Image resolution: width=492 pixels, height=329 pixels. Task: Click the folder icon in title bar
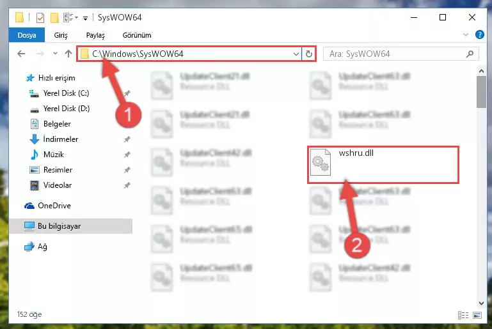pos(19,17)
